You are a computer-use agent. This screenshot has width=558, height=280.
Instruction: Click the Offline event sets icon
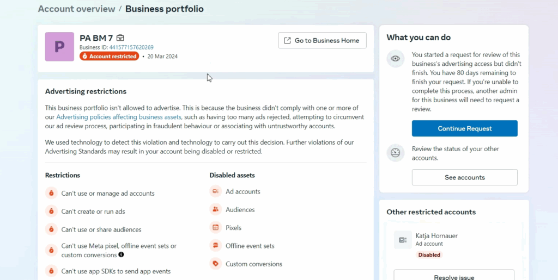pos(215,246)
